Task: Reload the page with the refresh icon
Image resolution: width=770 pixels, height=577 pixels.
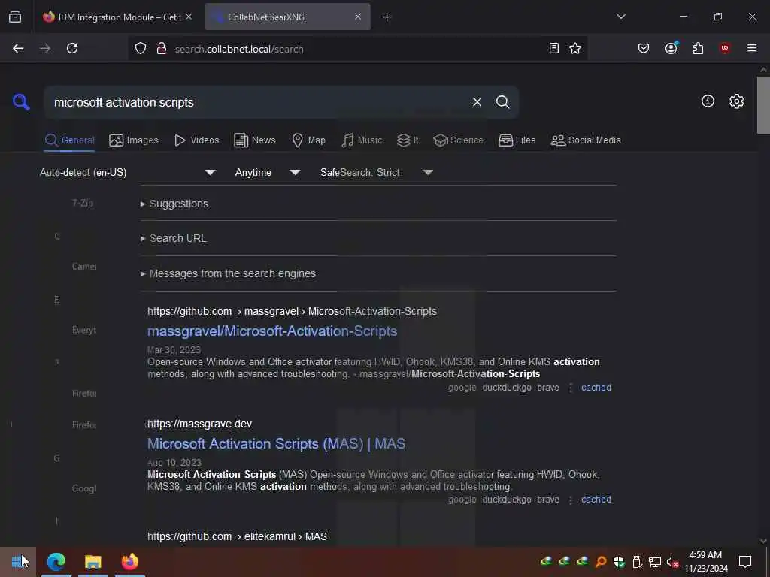Action: pos(72,48)
